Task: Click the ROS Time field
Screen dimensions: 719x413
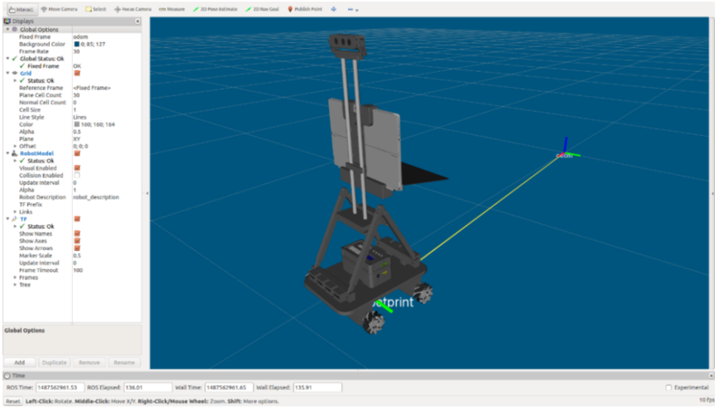Action: [60, 388]
